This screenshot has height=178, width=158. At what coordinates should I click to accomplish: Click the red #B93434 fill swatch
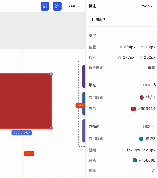tap(134, 109)
